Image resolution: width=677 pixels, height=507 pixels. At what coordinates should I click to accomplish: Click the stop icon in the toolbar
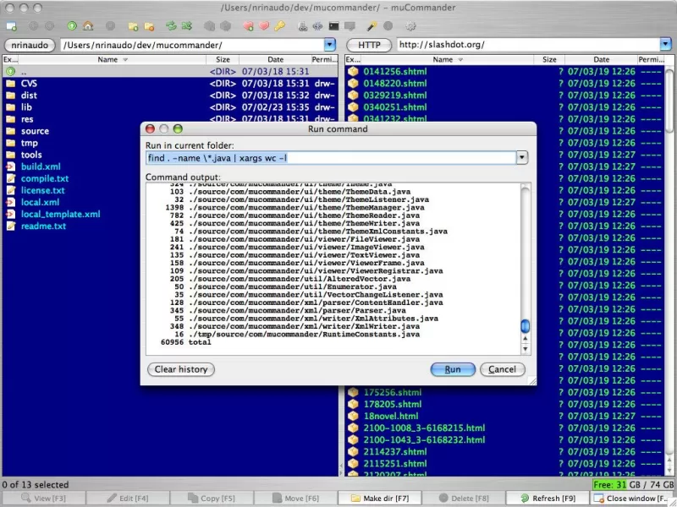click(110, 26)
